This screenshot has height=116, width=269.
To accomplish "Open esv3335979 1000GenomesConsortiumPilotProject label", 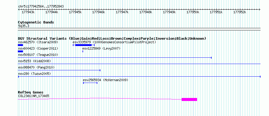I will click(x=114, y=42).
